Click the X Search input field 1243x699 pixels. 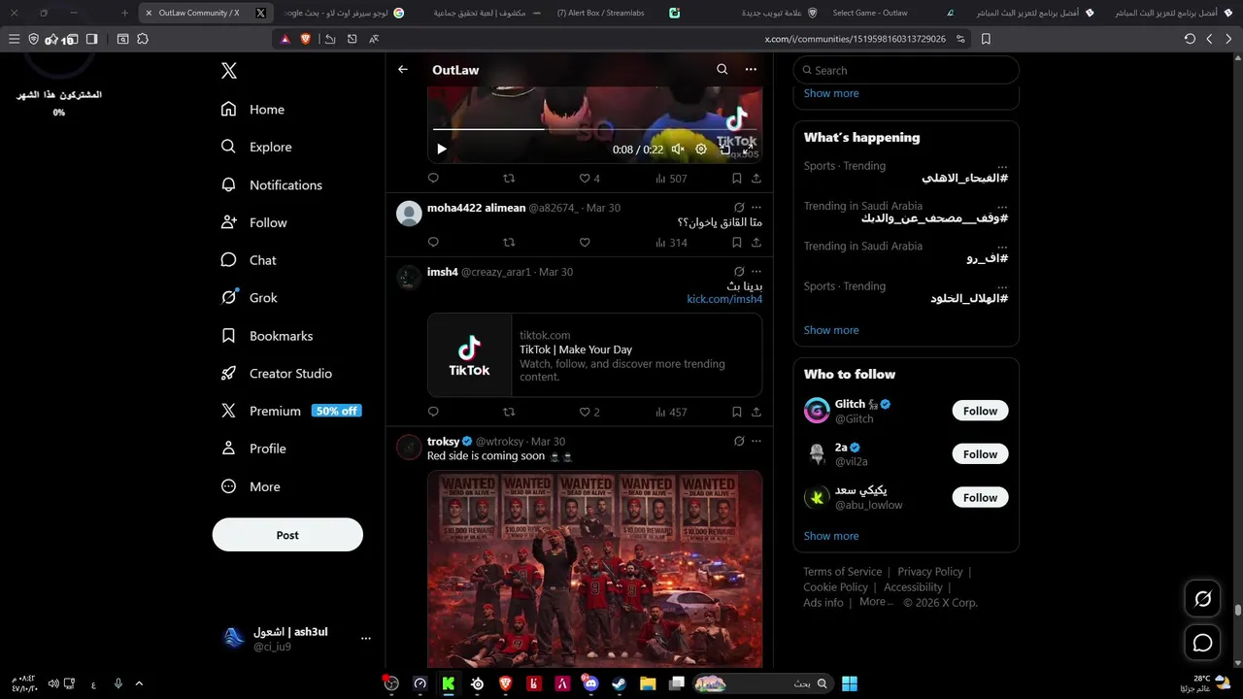[x=906, y=70]
